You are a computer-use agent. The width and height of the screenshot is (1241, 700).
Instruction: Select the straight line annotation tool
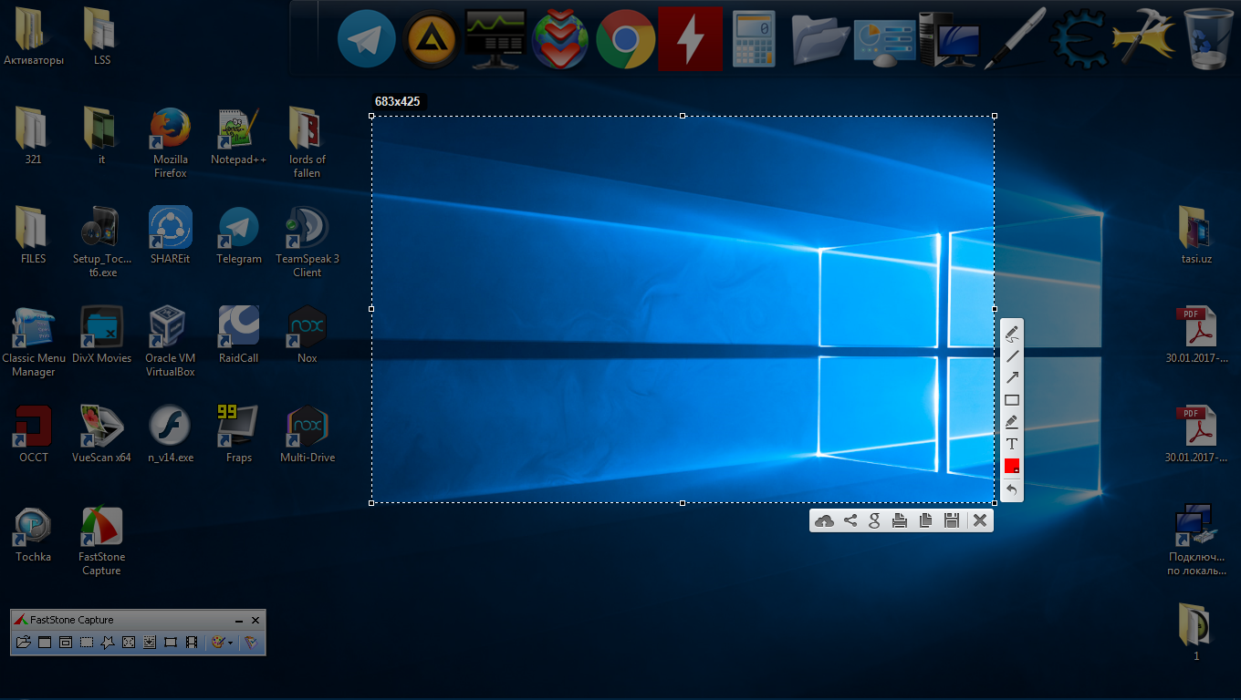1011,356
